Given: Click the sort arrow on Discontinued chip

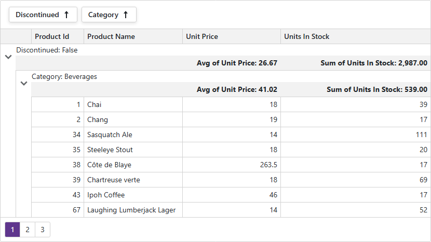Looking at the screenshot, I should pyautogui.click(x=66, y=15).
